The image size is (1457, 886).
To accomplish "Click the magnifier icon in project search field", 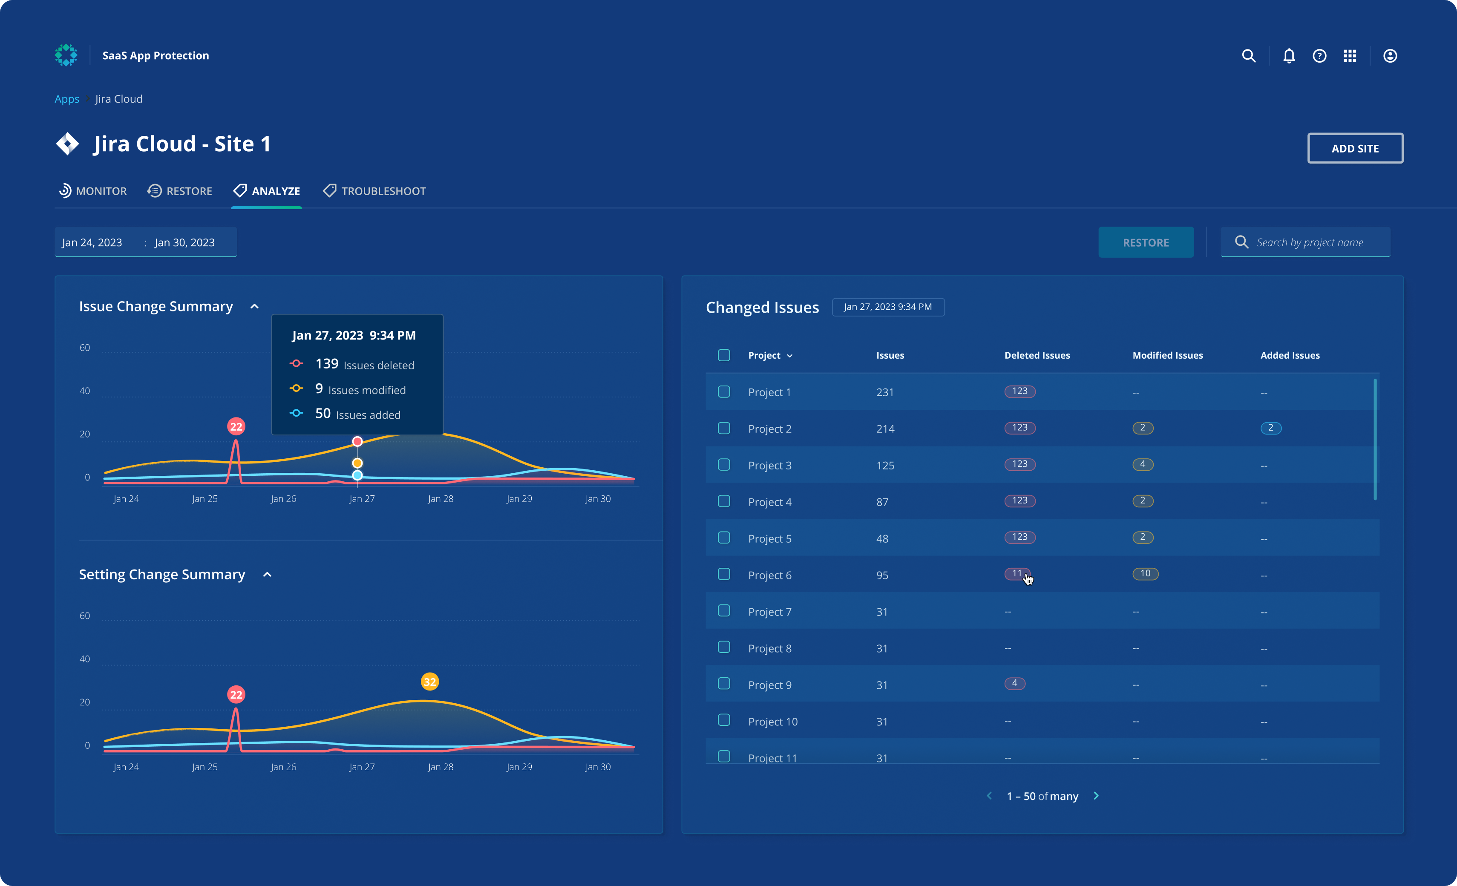I will coord(1241,242).
